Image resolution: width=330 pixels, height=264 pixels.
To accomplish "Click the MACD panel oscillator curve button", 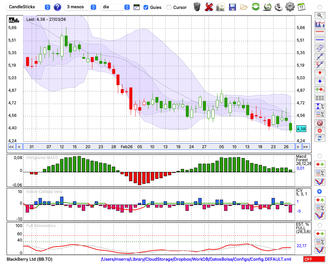I will point(320,182).
